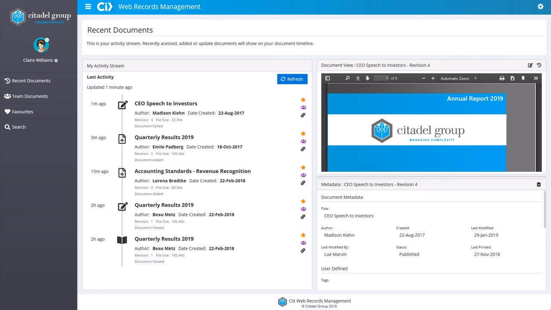Click Last Modified By value Lue Marvin
The height and width of the screenshot is (310, 551).
point(335,254)
